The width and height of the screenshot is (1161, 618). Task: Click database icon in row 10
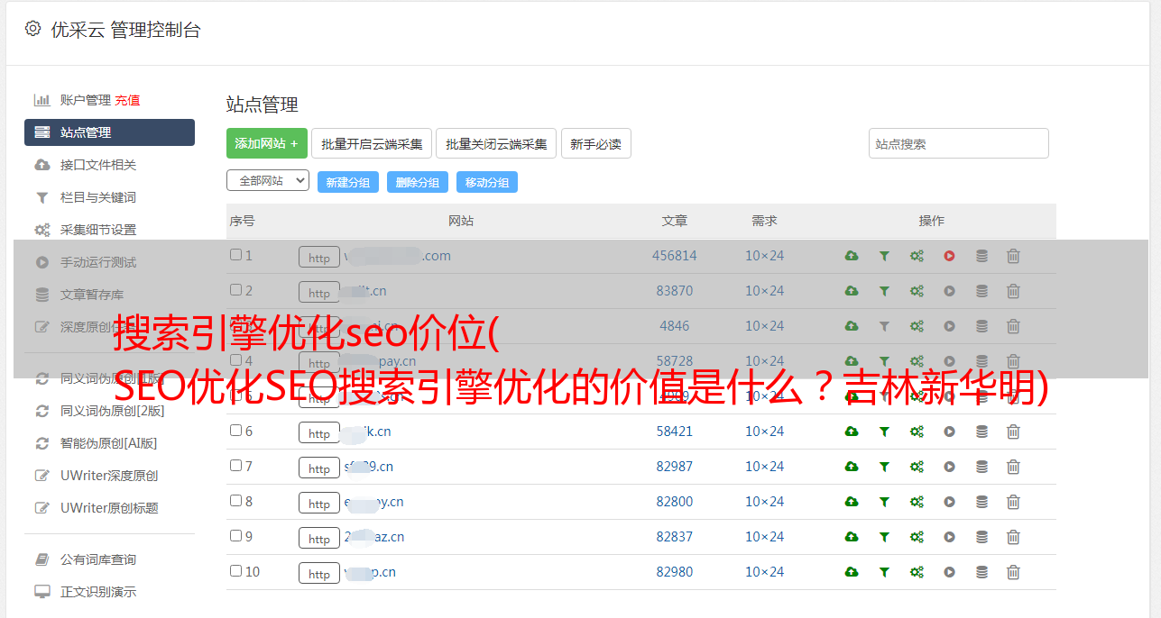pos(981,572)
